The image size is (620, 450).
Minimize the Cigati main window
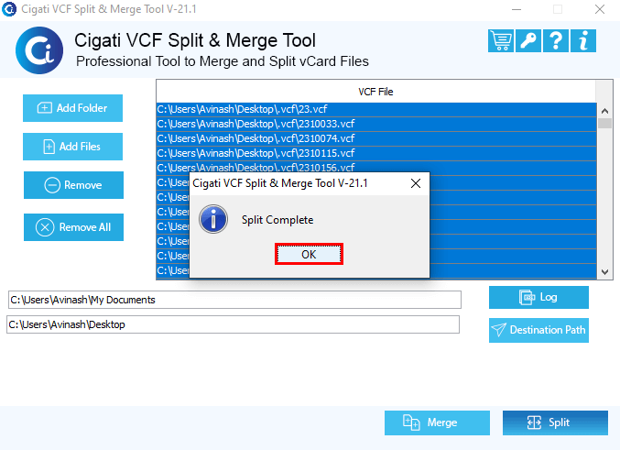pyautogui.click(x=517, y=9)
